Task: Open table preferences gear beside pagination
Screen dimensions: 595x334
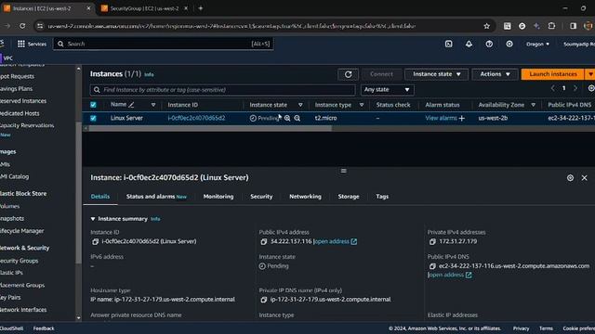Action: click(x=591, y=88)
